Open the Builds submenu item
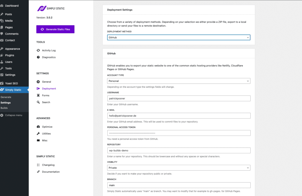The height and width of the screenshot is (196, 302). 4,108
